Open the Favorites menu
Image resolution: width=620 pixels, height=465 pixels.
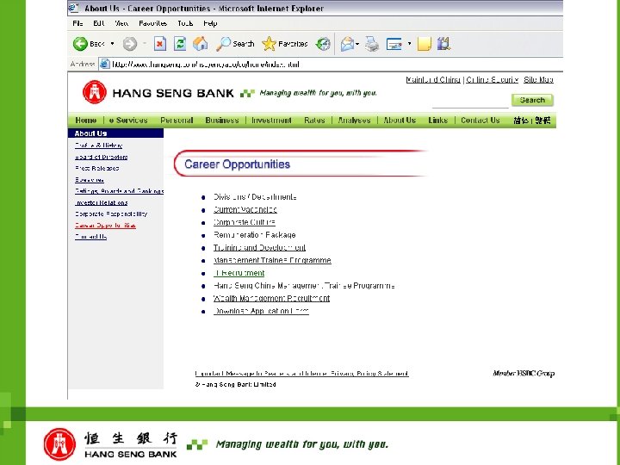[152, 24]
